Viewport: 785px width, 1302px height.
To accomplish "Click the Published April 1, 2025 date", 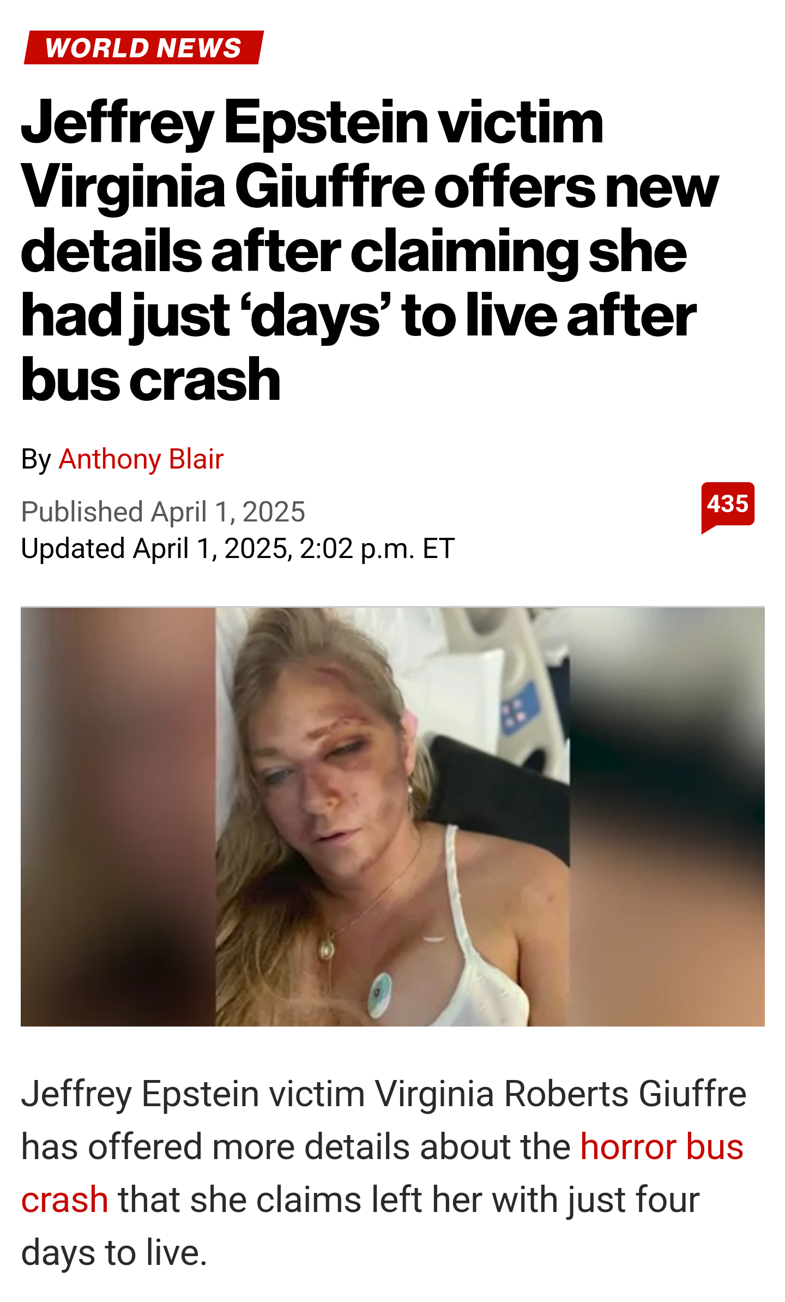I will (x=163, y=512).
